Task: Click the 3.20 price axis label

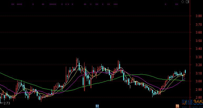Action: 199,65
